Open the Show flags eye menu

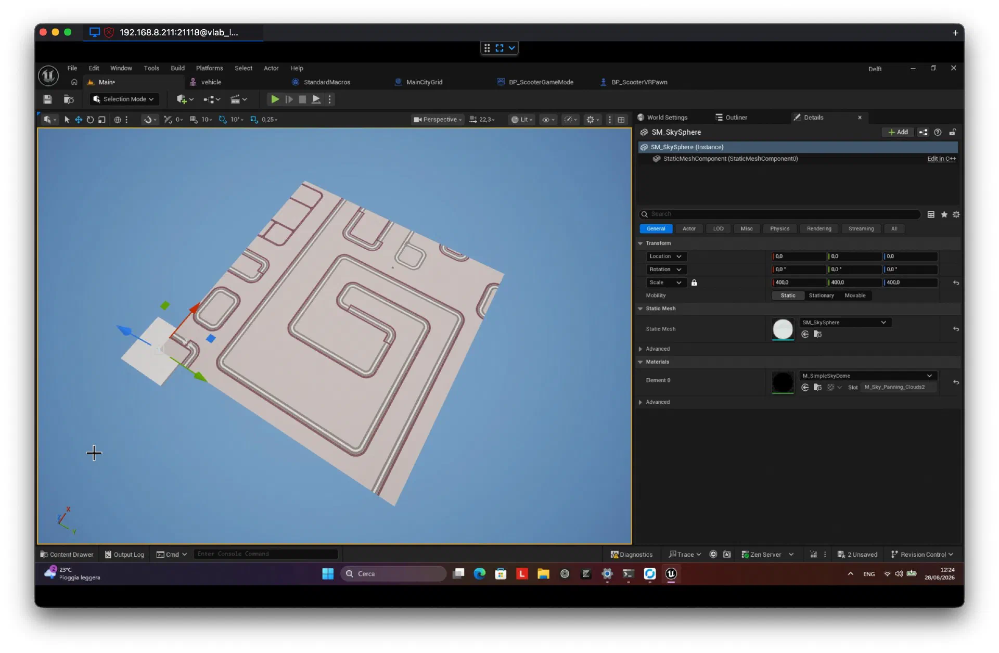548,119
